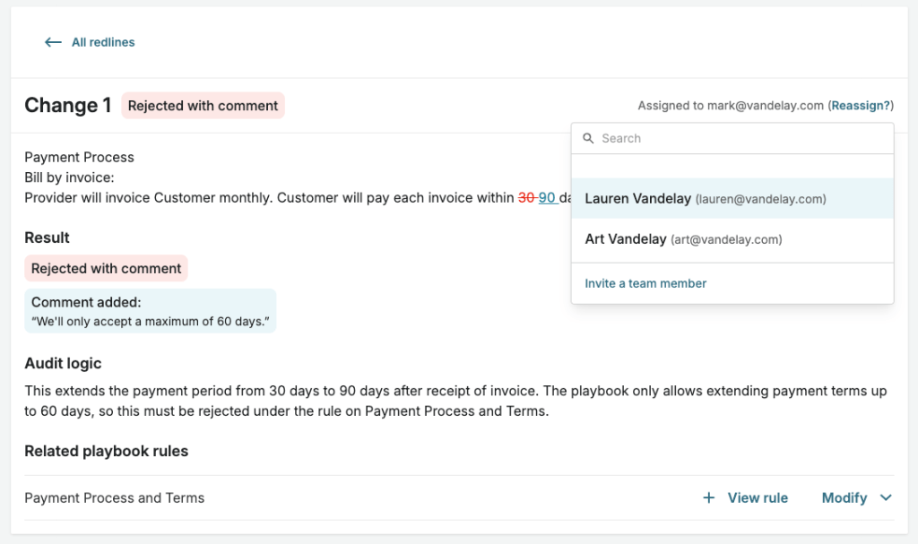This screenshot has width=918, height=544.
Task: Select Art Vandelay from the list
Action: pyautogui.click(x=732, y=239)
